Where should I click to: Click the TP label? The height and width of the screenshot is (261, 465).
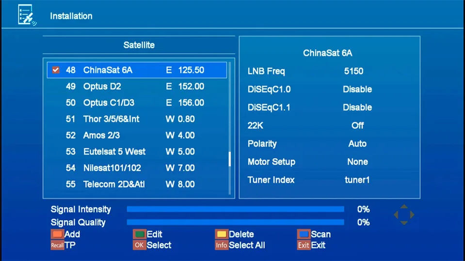[x=70, y=246]
